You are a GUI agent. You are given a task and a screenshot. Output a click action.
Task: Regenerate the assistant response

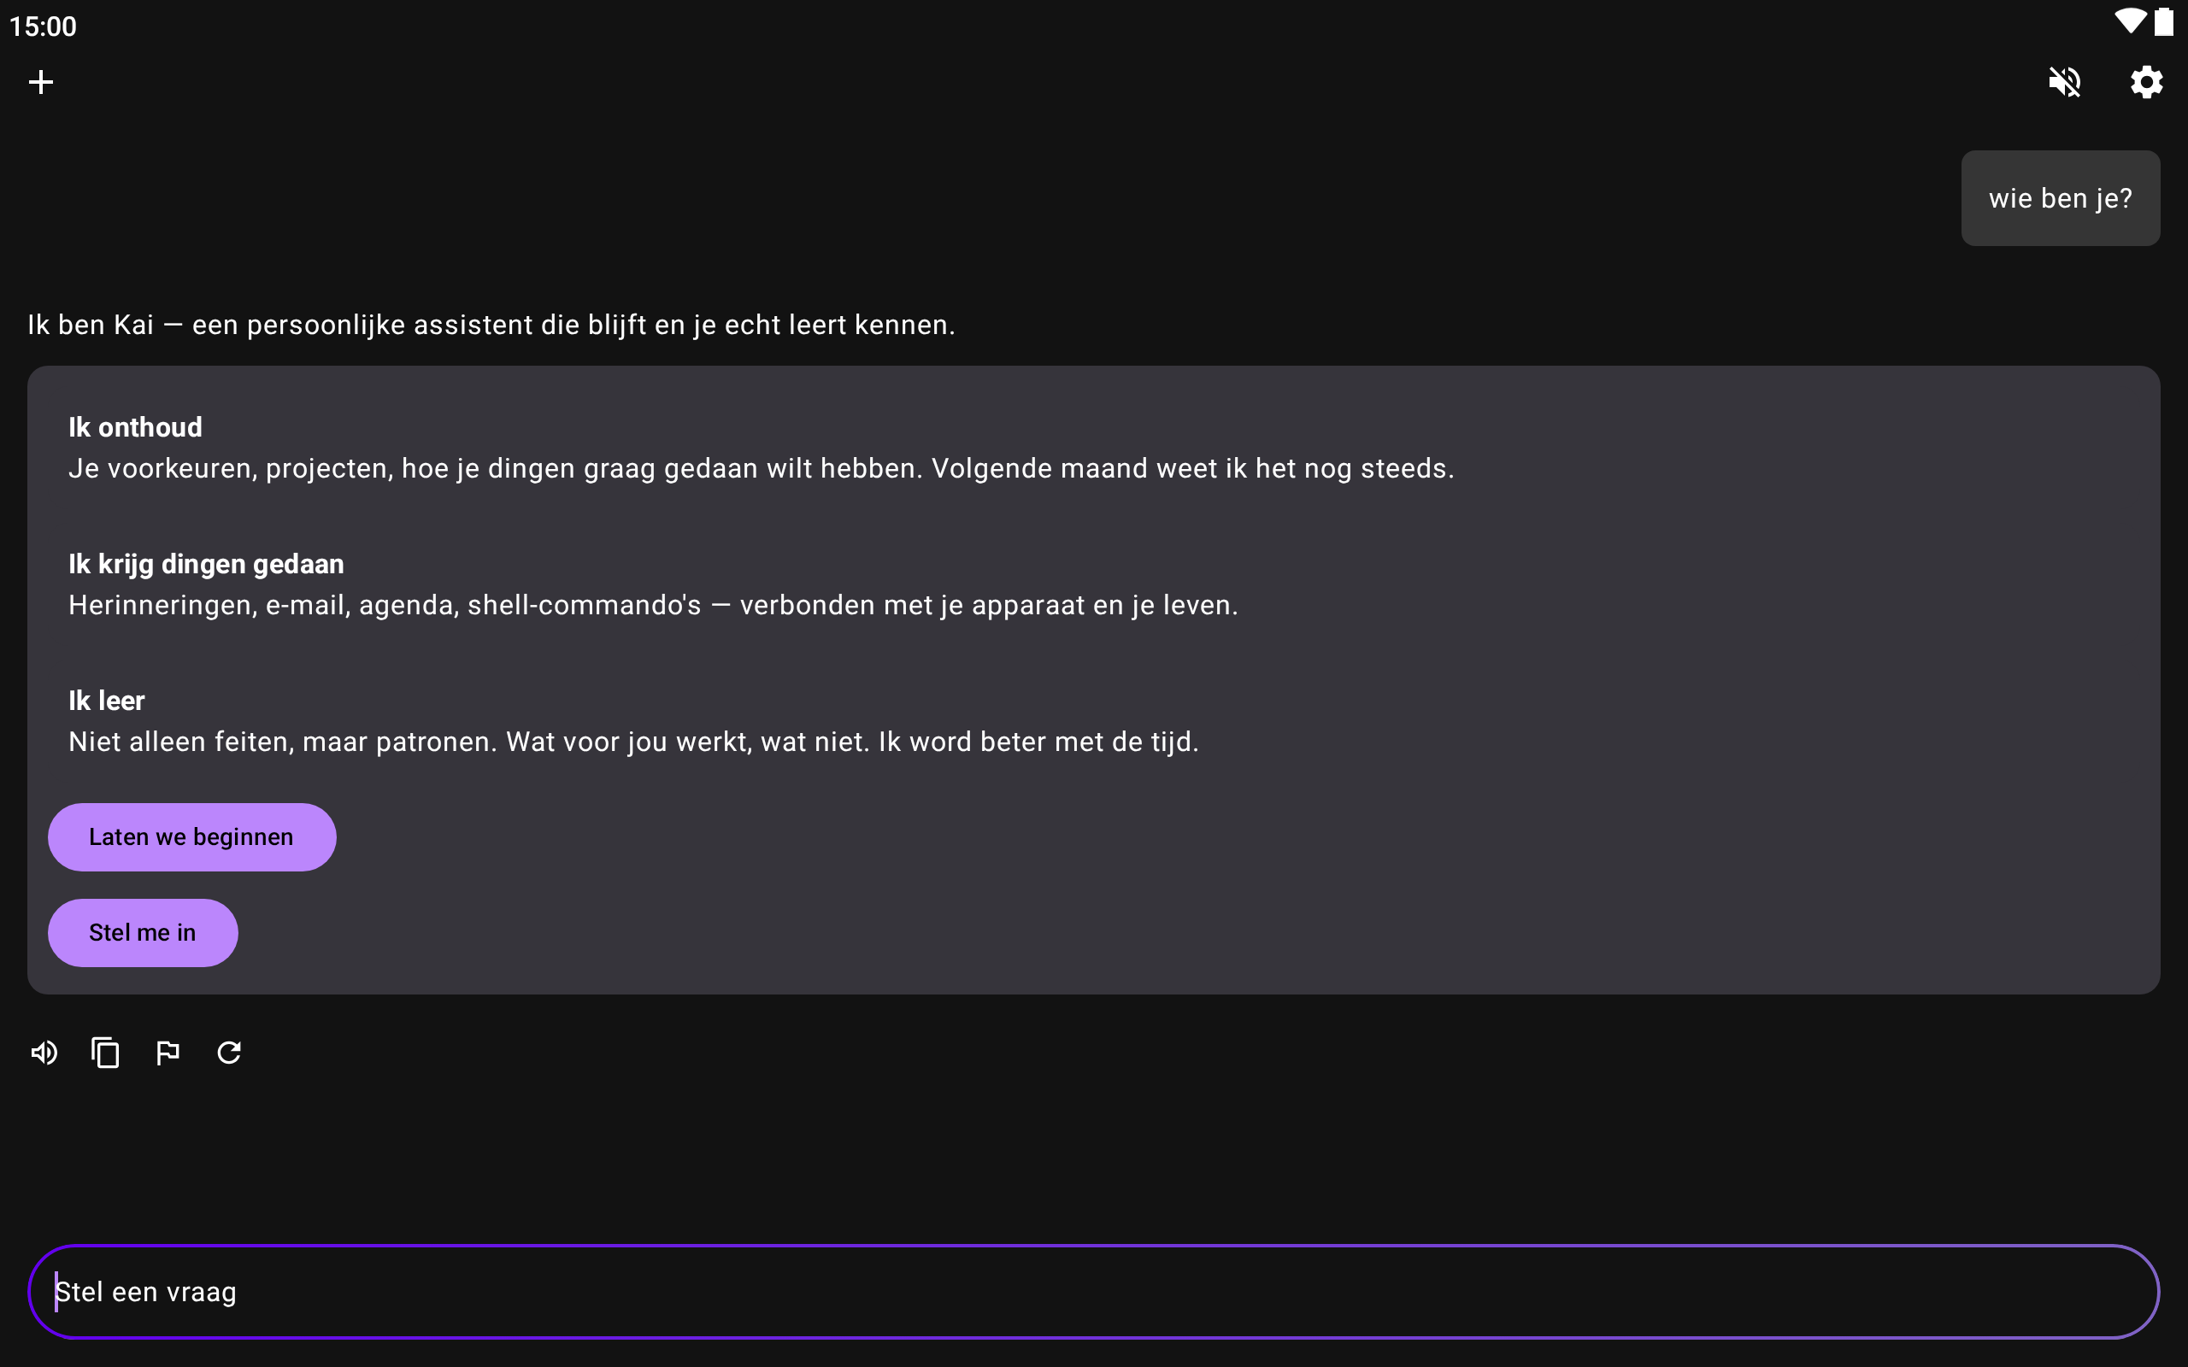[230, 1053]
